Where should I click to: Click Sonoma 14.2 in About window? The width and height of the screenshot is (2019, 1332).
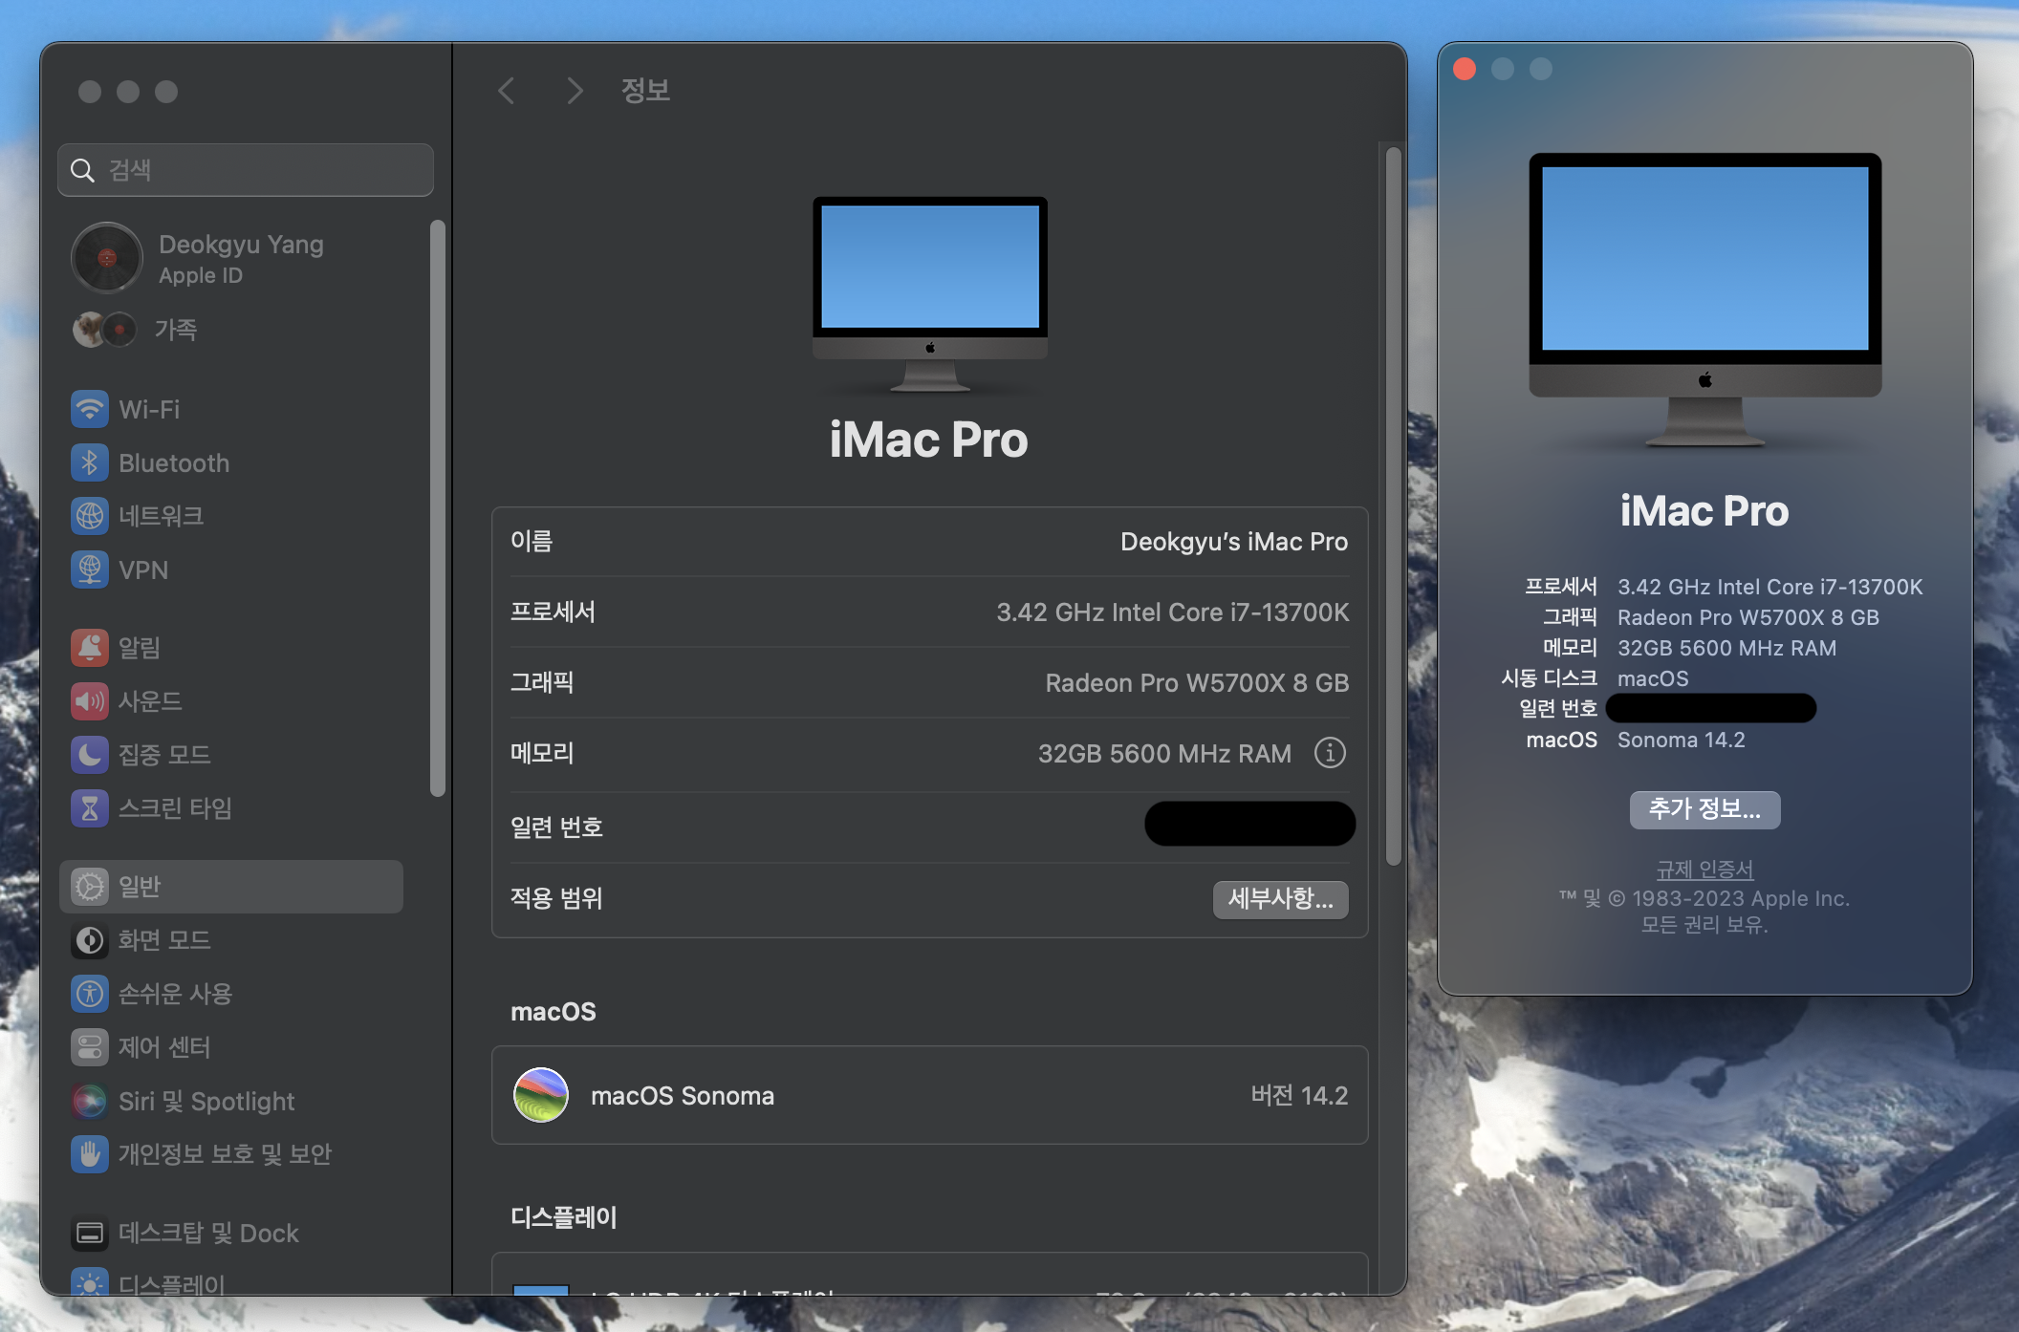click(x=1681, y=740)
